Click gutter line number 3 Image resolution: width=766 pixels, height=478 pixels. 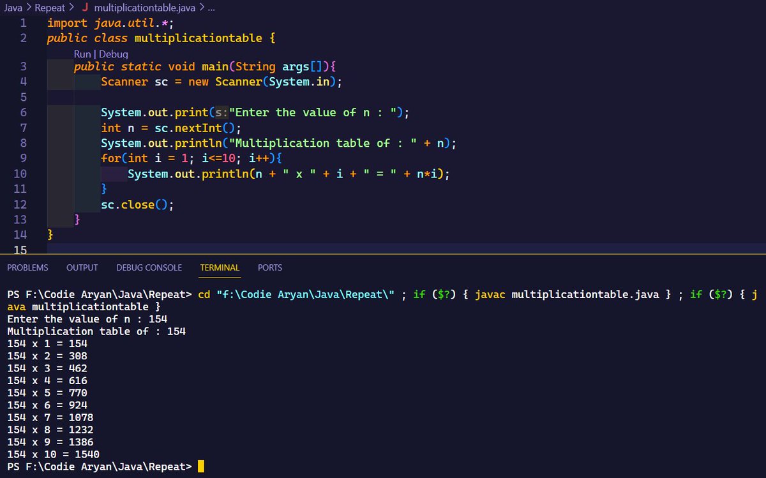[x=23, y=66]
